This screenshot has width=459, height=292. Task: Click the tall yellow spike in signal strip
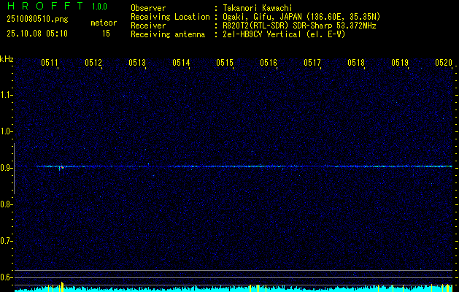pos(62,286)
